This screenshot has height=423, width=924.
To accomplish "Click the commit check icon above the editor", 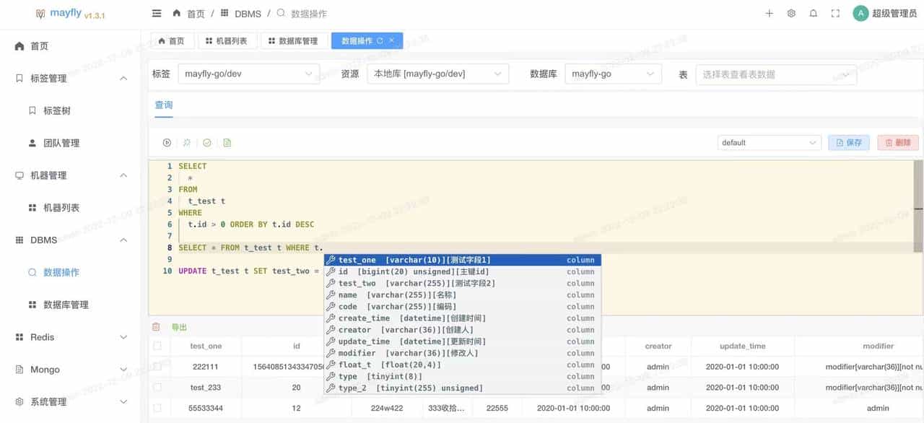I will [207, 142].
